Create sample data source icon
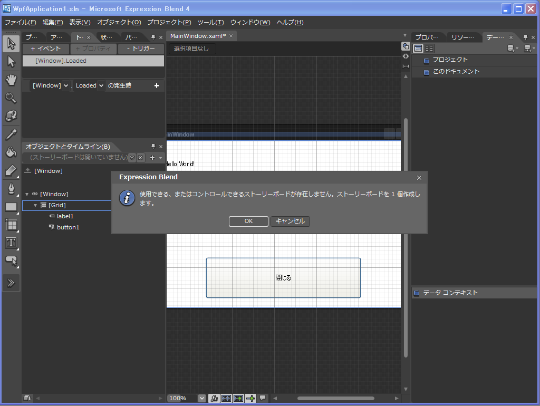 [513, 49]
